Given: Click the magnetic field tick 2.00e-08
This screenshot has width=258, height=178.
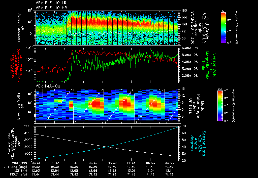Looking at the screenshot, I should click(189, 76).
